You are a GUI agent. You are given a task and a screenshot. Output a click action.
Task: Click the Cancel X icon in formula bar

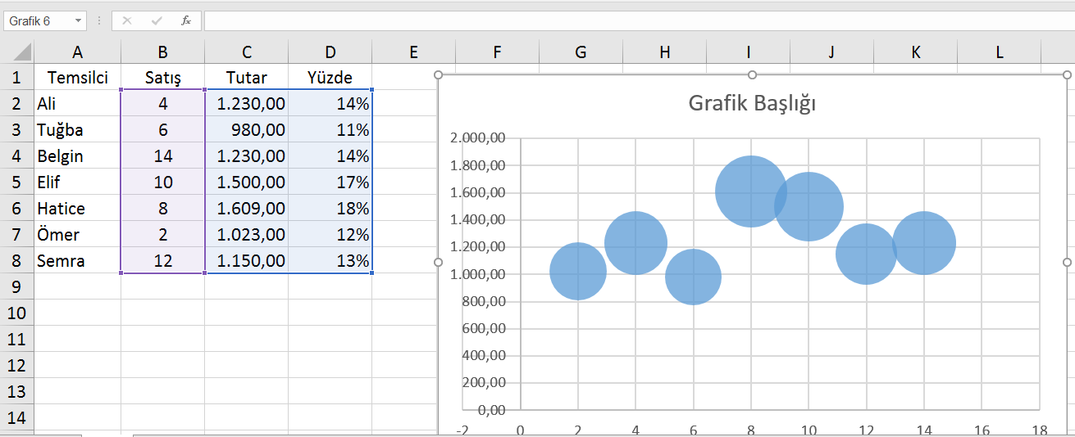(127, 20)
